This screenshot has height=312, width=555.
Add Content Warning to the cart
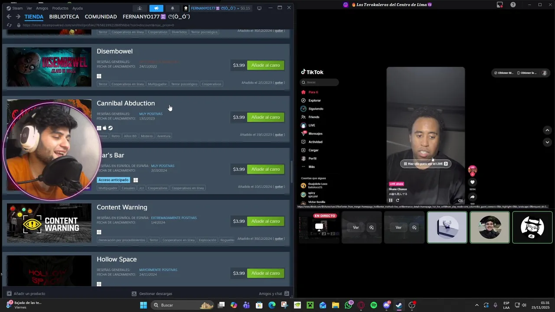point(265,221)
